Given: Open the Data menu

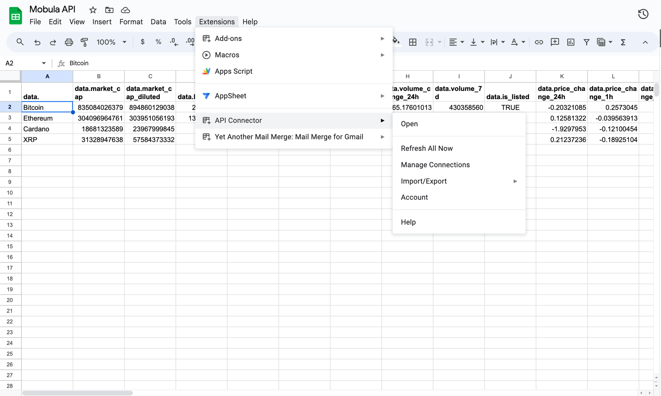Looking at the screenshot, I should 158,22.
